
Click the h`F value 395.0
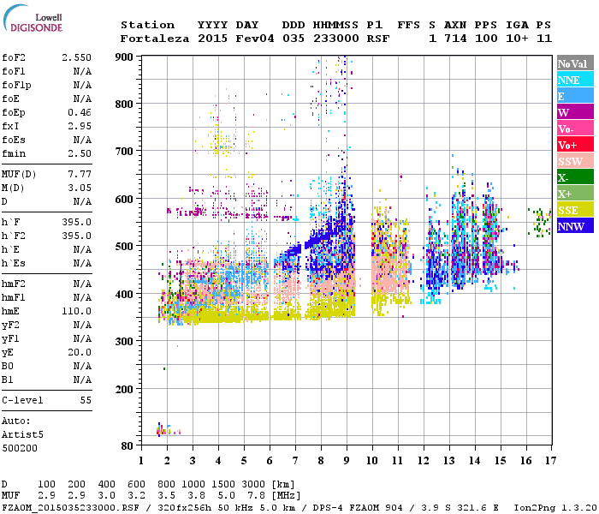pyautogui.click(x=76, y=222)
